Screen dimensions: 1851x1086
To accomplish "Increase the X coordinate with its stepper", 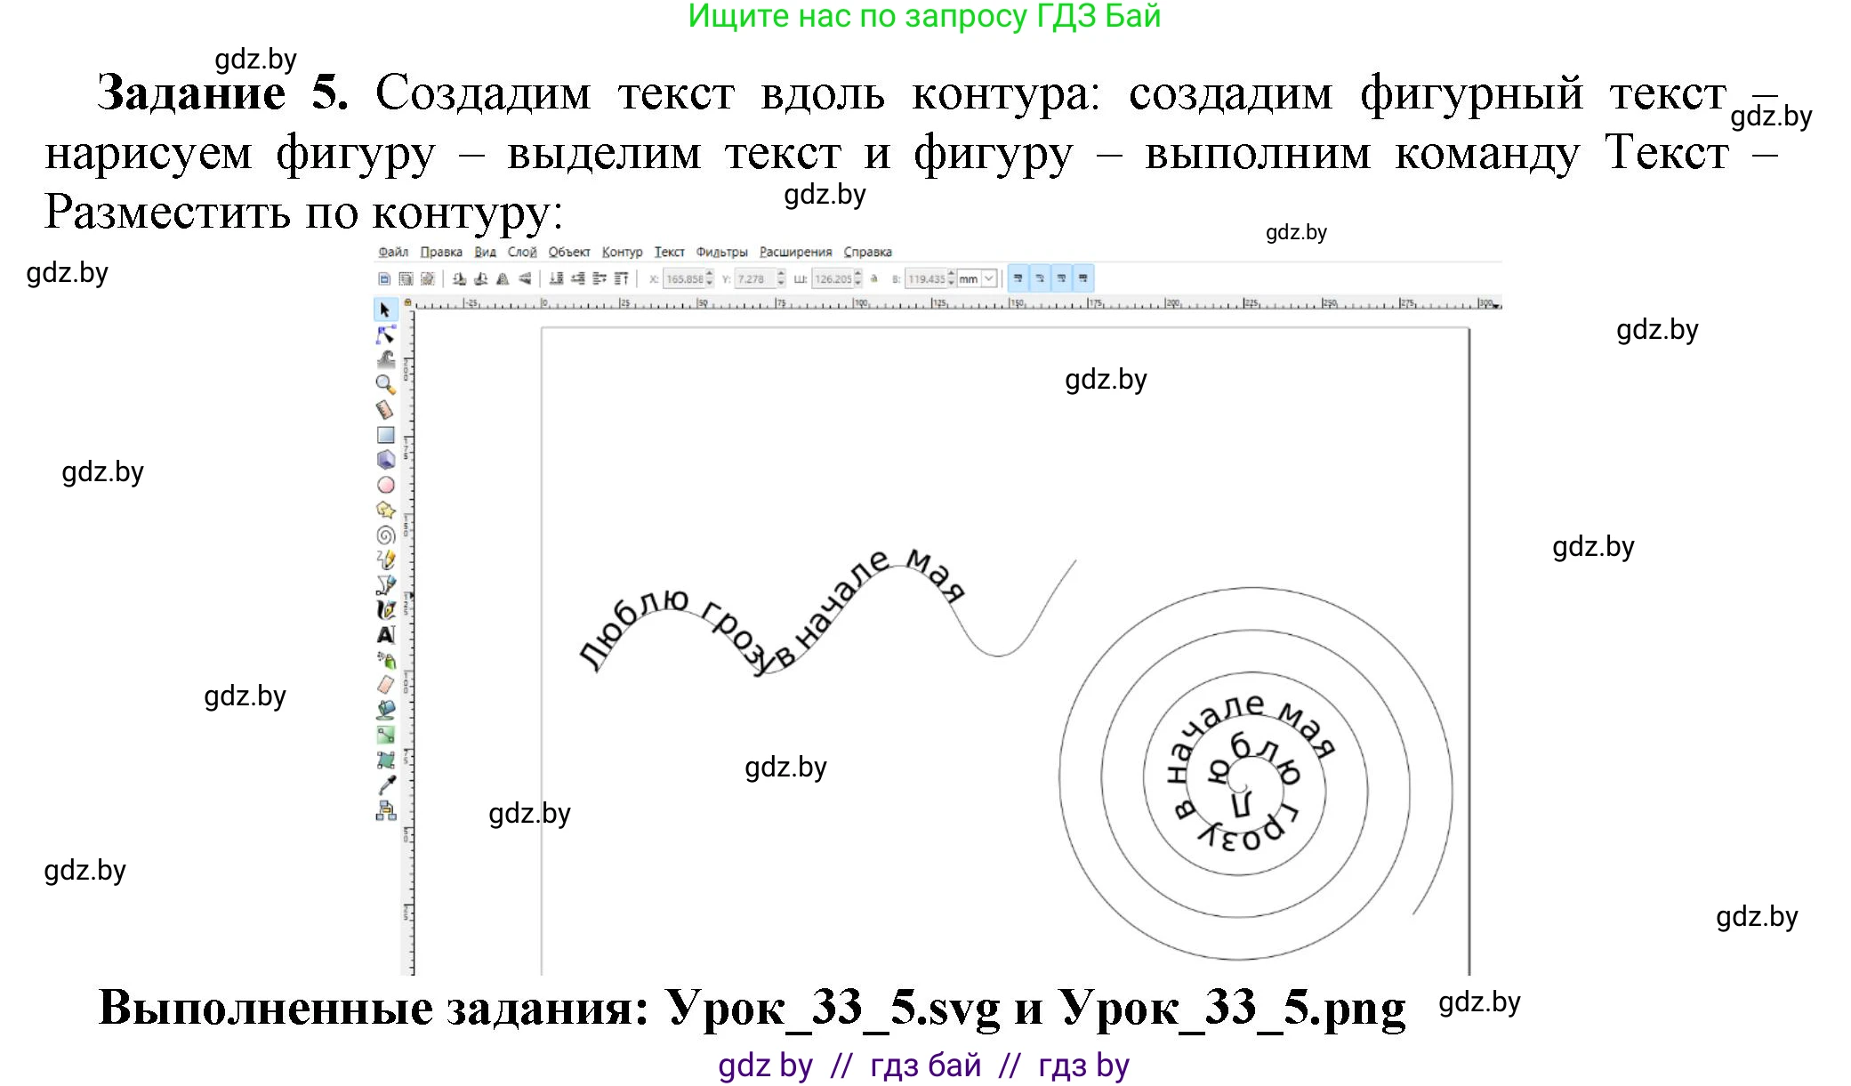I will coord(709,273).
